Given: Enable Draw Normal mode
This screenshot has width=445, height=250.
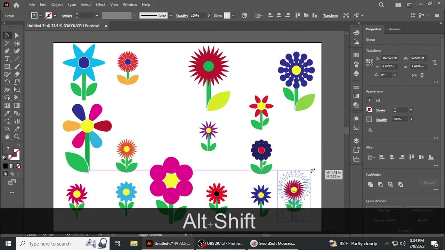Looking at the screenshot, I should 5,174.
